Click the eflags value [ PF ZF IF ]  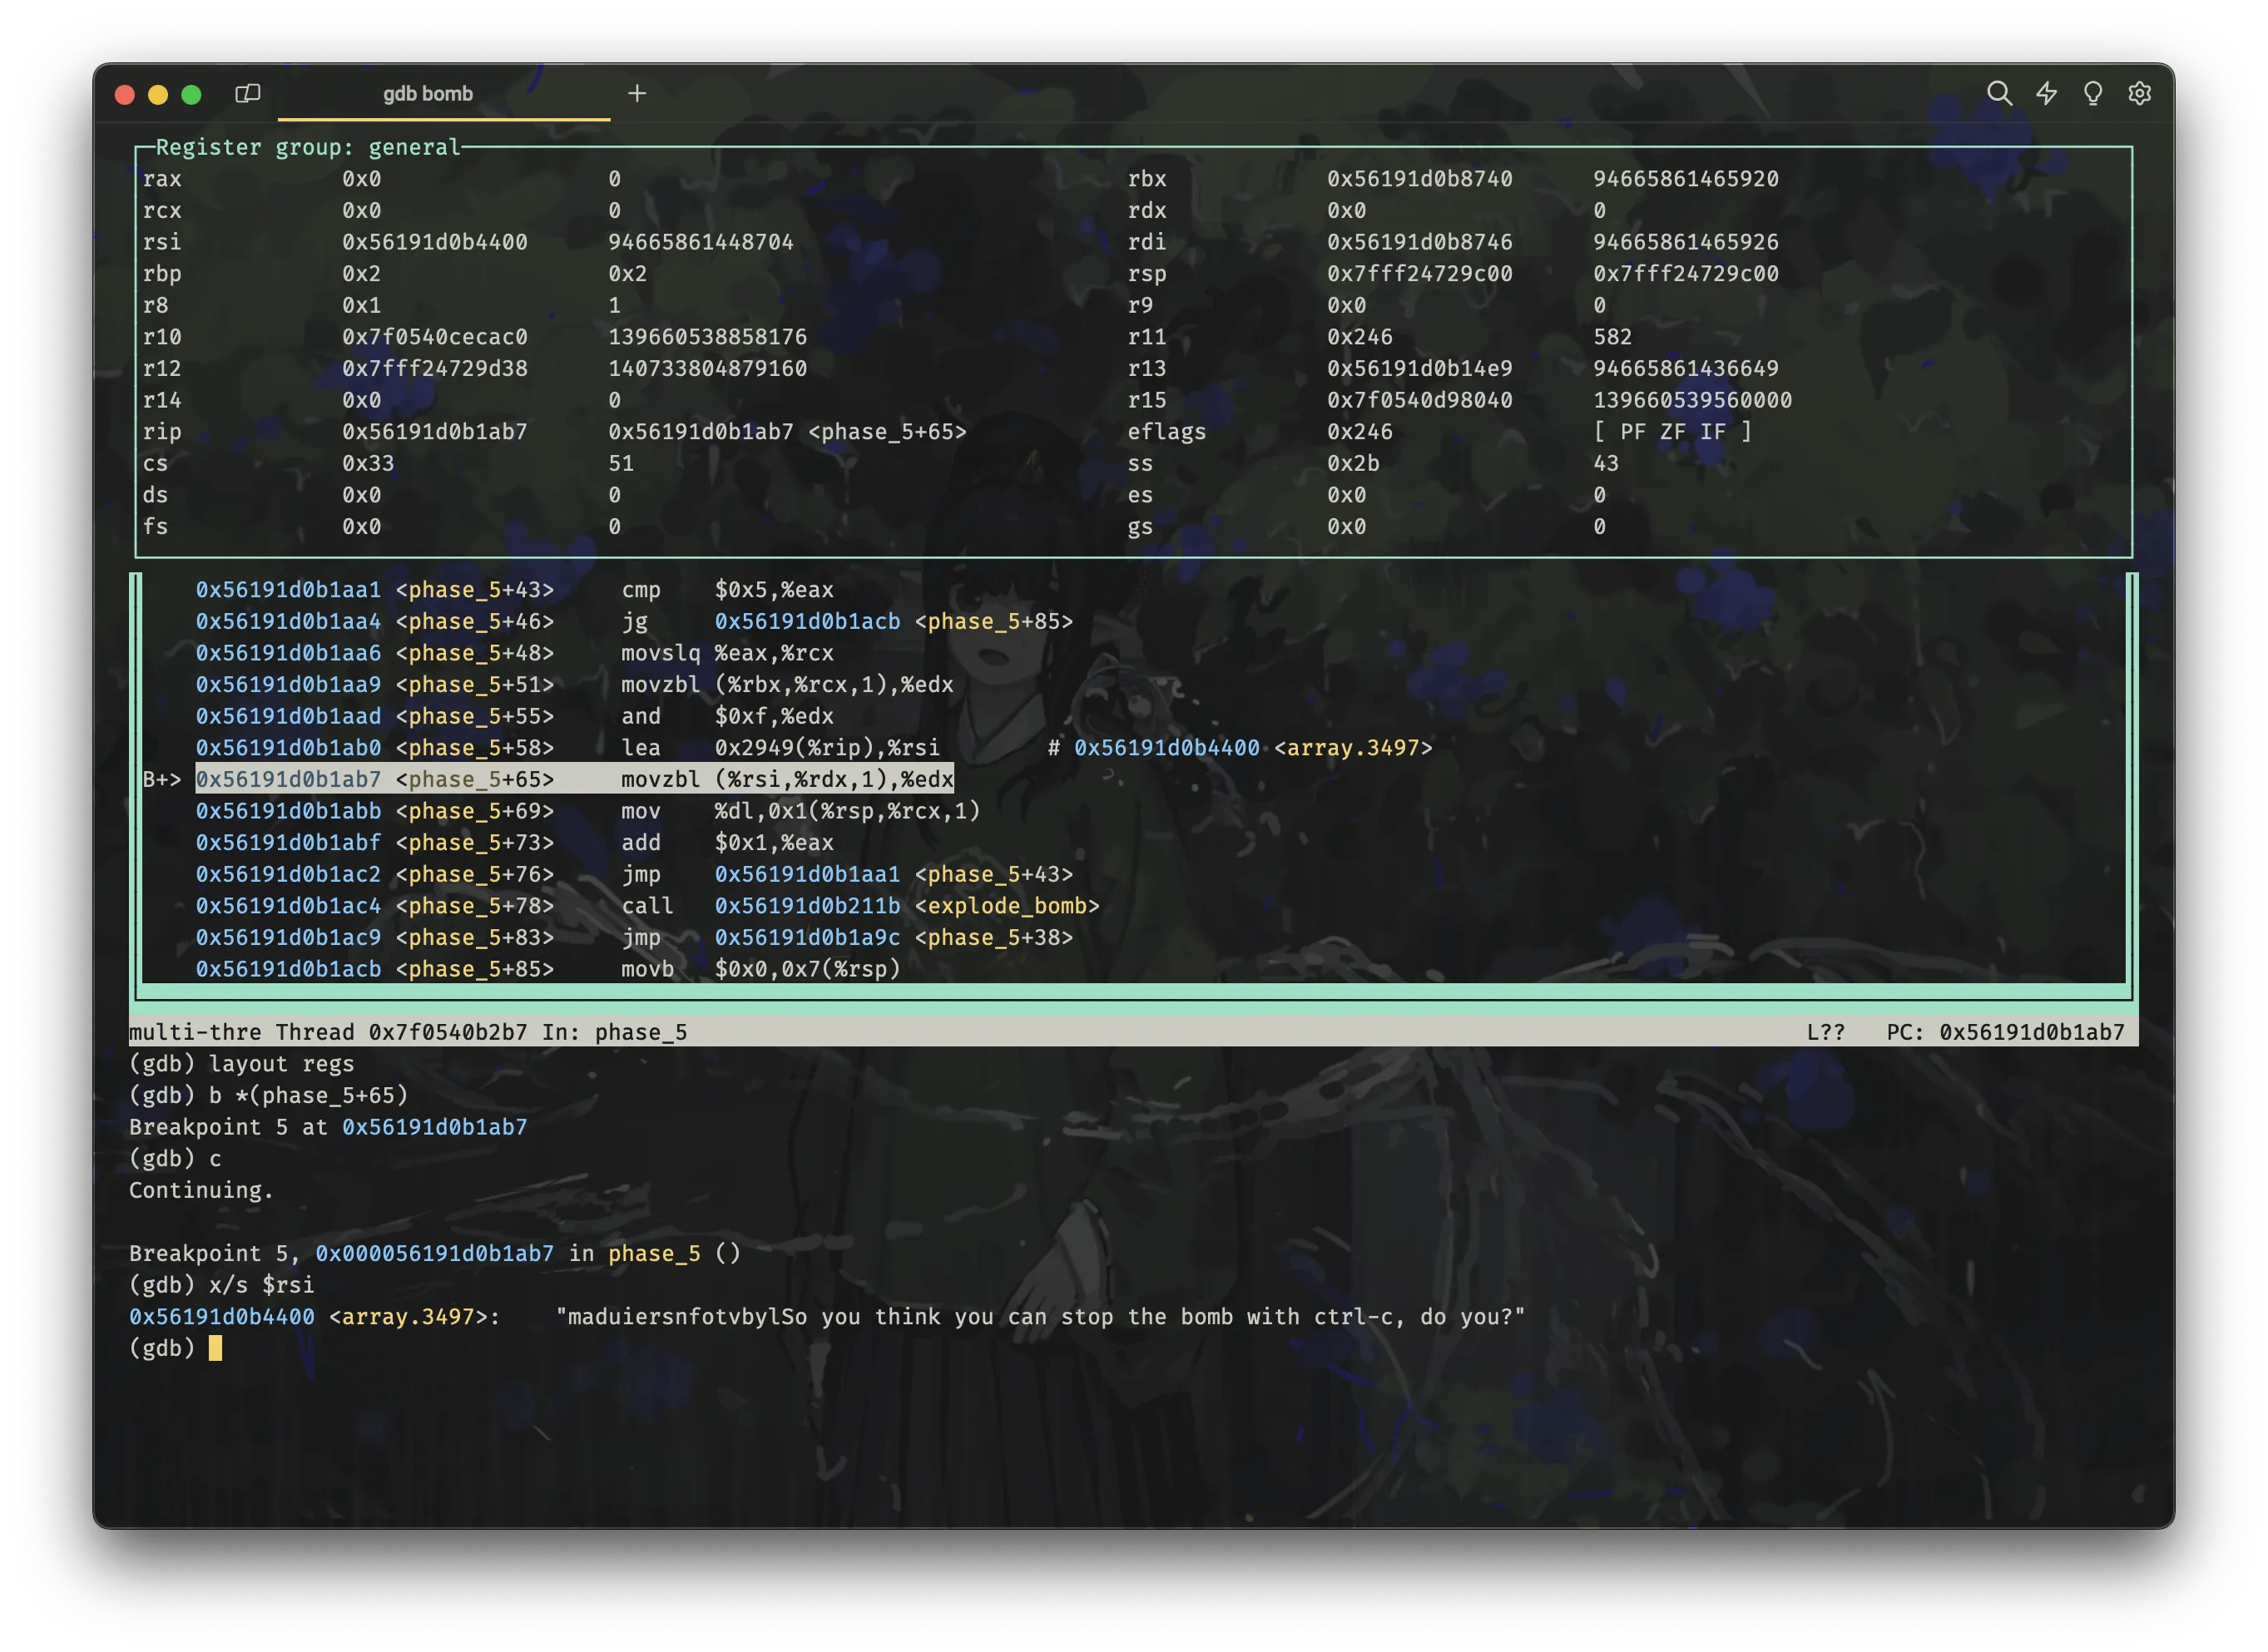(1672, 432)
